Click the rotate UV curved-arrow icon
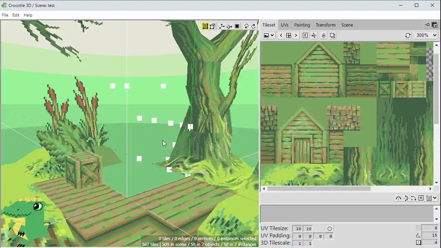Viewport: 441px width, 248px height. click(x=413, y=198)
